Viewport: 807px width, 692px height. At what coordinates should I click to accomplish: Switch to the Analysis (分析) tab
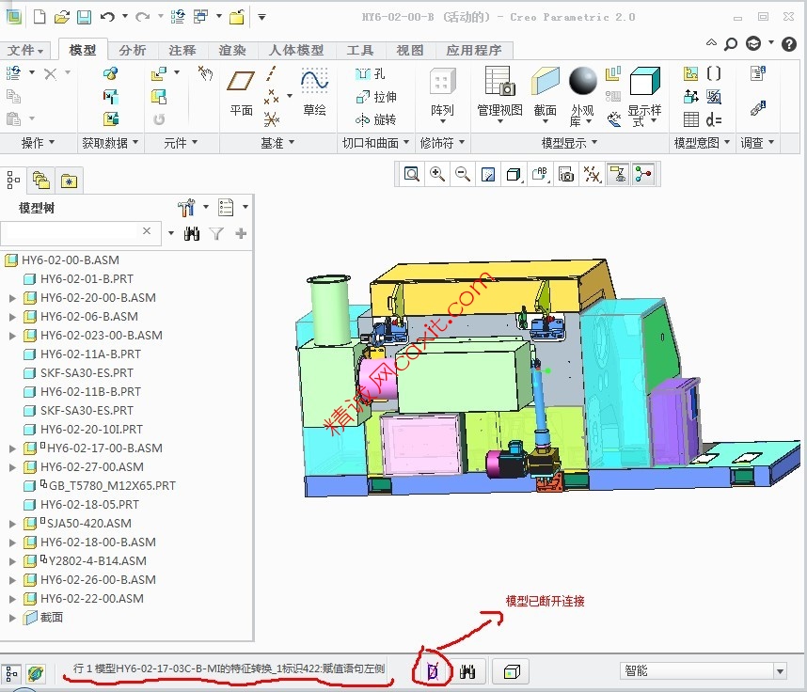coord(133,50)
